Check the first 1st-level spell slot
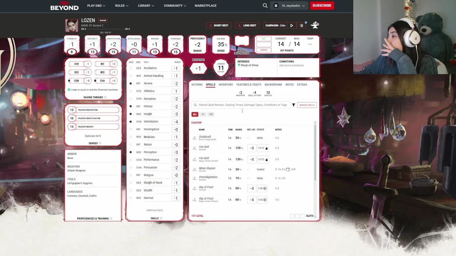The image size is (456, 256). tap(292, 216)
